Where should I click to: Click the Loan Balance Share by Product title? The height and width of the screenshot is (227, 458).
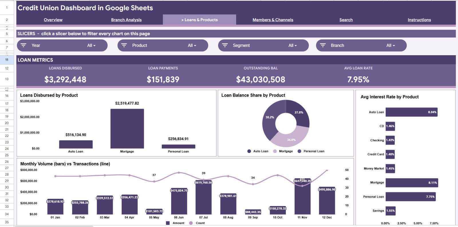(x=253, y=95)
